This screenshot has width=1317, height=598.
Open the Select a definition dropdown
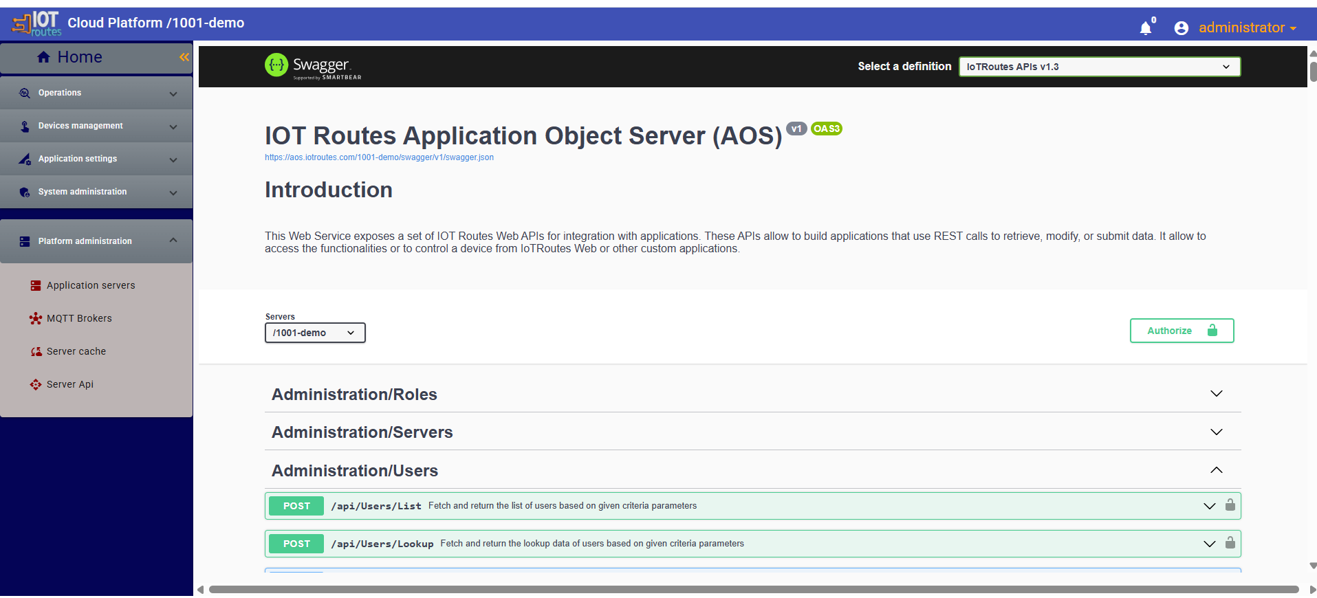tap(1099, 67)
